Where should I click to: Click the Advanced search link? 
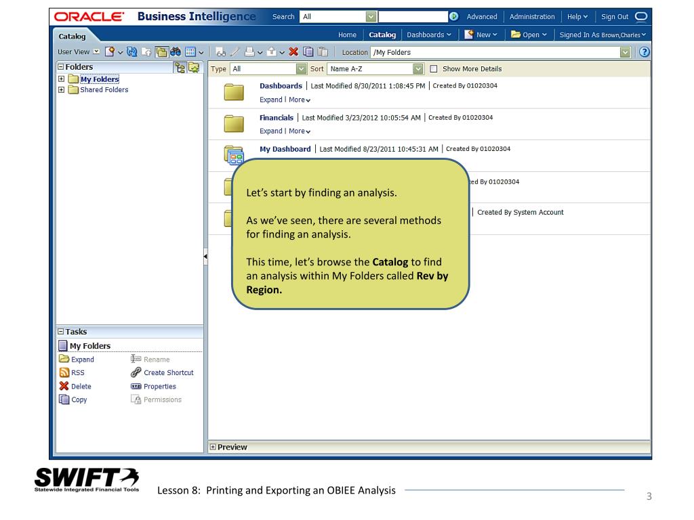tap(482, 17)
